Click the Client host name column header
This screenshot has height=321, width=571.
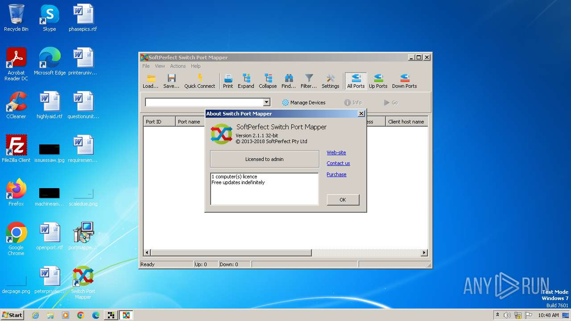[406, 122]
